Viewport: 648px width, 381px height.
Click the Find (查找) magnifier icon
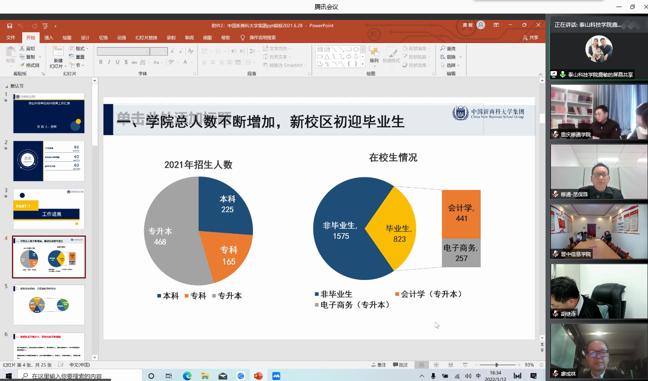point(443,48)
